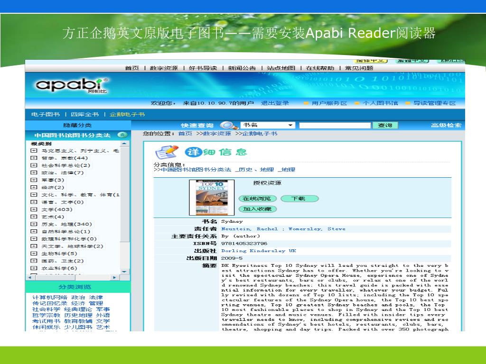Click the category tree scroll-down arrow

[124, 272]
